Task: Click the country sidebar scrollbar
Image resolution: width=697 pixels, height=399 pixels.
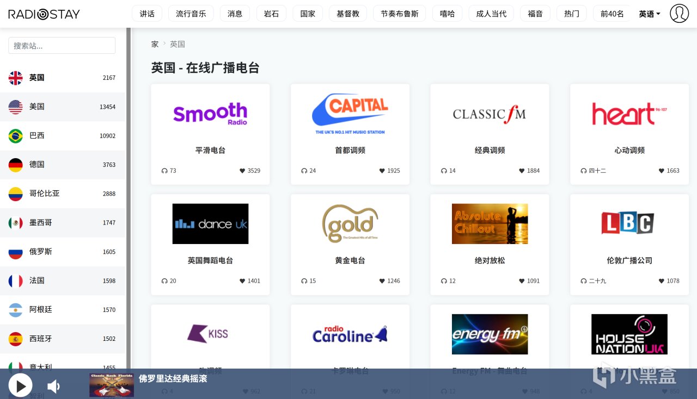Action: (x=129, y=198)
